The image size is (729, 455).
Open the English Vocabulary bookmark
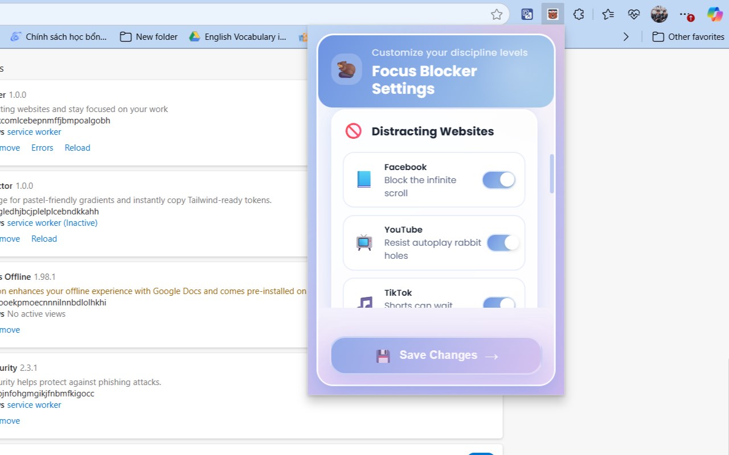pos(238,36)
